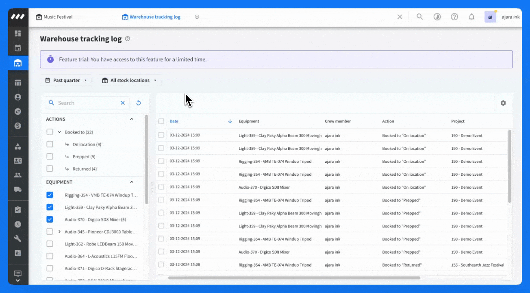Open the contact-card icon in the sidebar
Image resolution: width=530 pixels, height=293 pixels.
(18, 161)
